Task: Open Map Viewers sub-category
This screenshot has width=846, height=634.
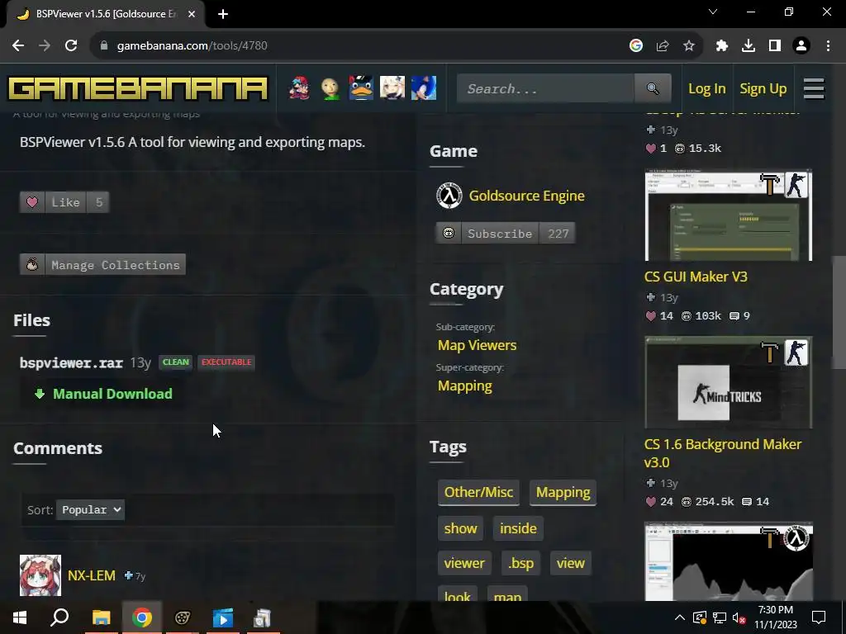Action: point(477,345)
